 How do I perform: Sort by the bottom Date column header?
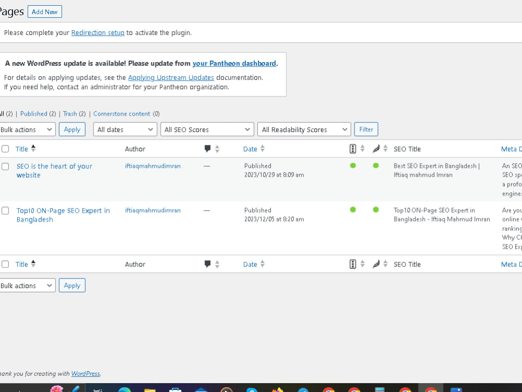pos(250,264)
